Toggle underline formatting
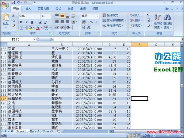Viewport: 184px width, 138px height. (32, 22)
